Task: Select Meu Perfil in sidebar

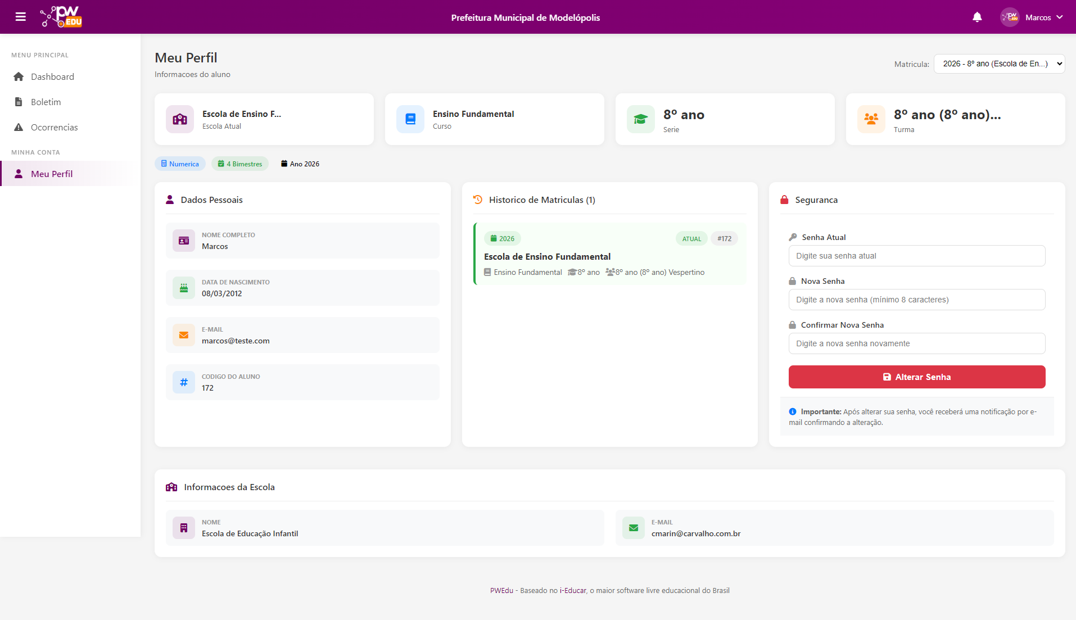Action: click(51, 174)
